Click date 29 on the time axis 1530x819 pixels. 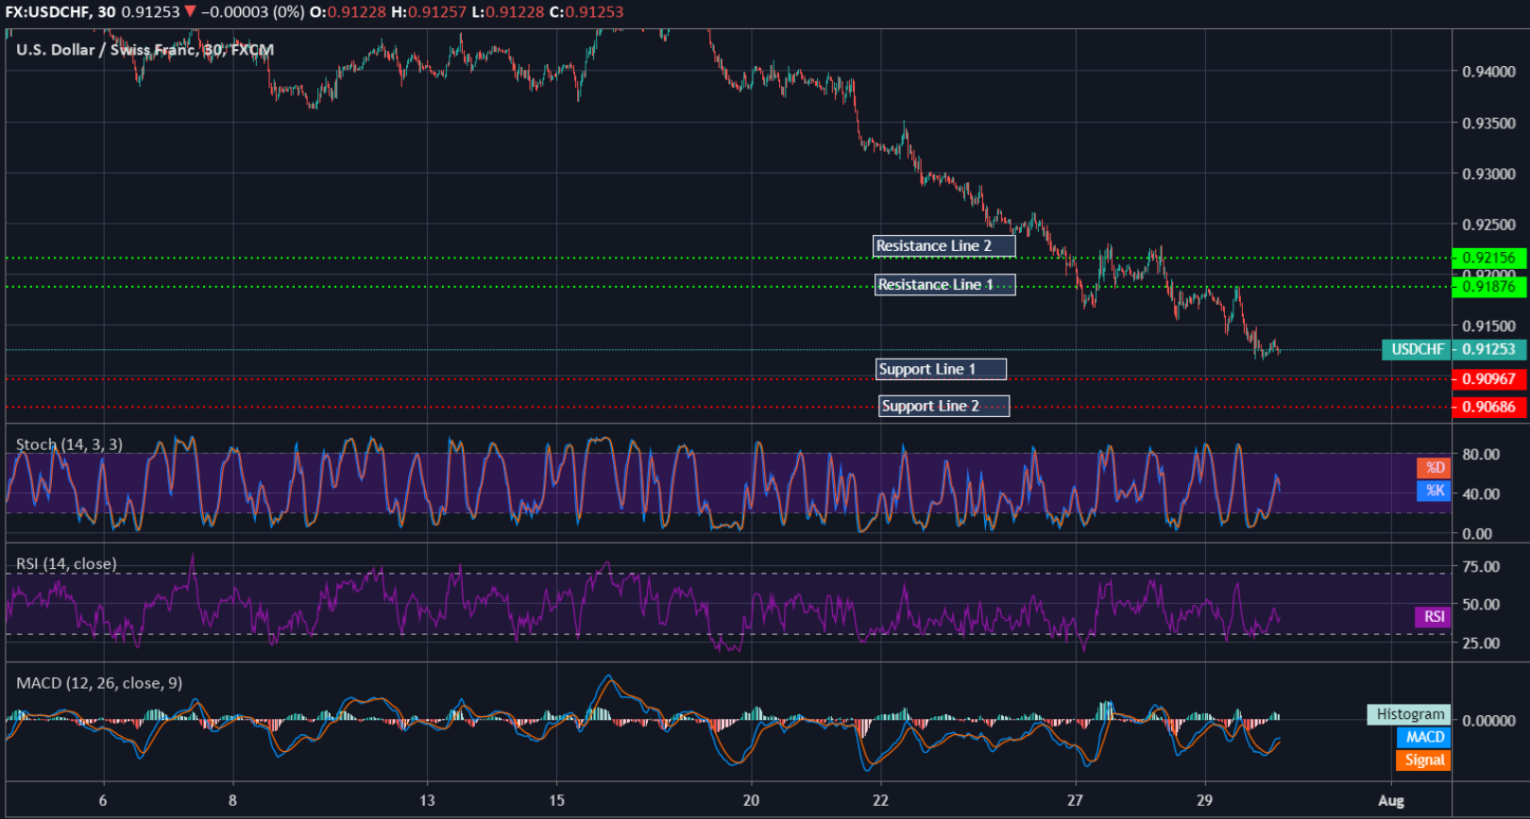(x=1204, y=801)
